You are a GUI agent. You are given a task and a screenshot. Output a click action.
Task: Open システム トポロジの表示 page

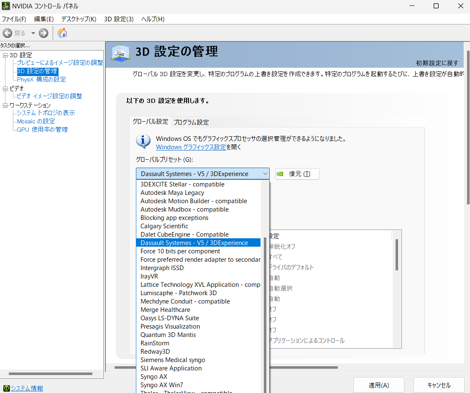tap(46, 113)
